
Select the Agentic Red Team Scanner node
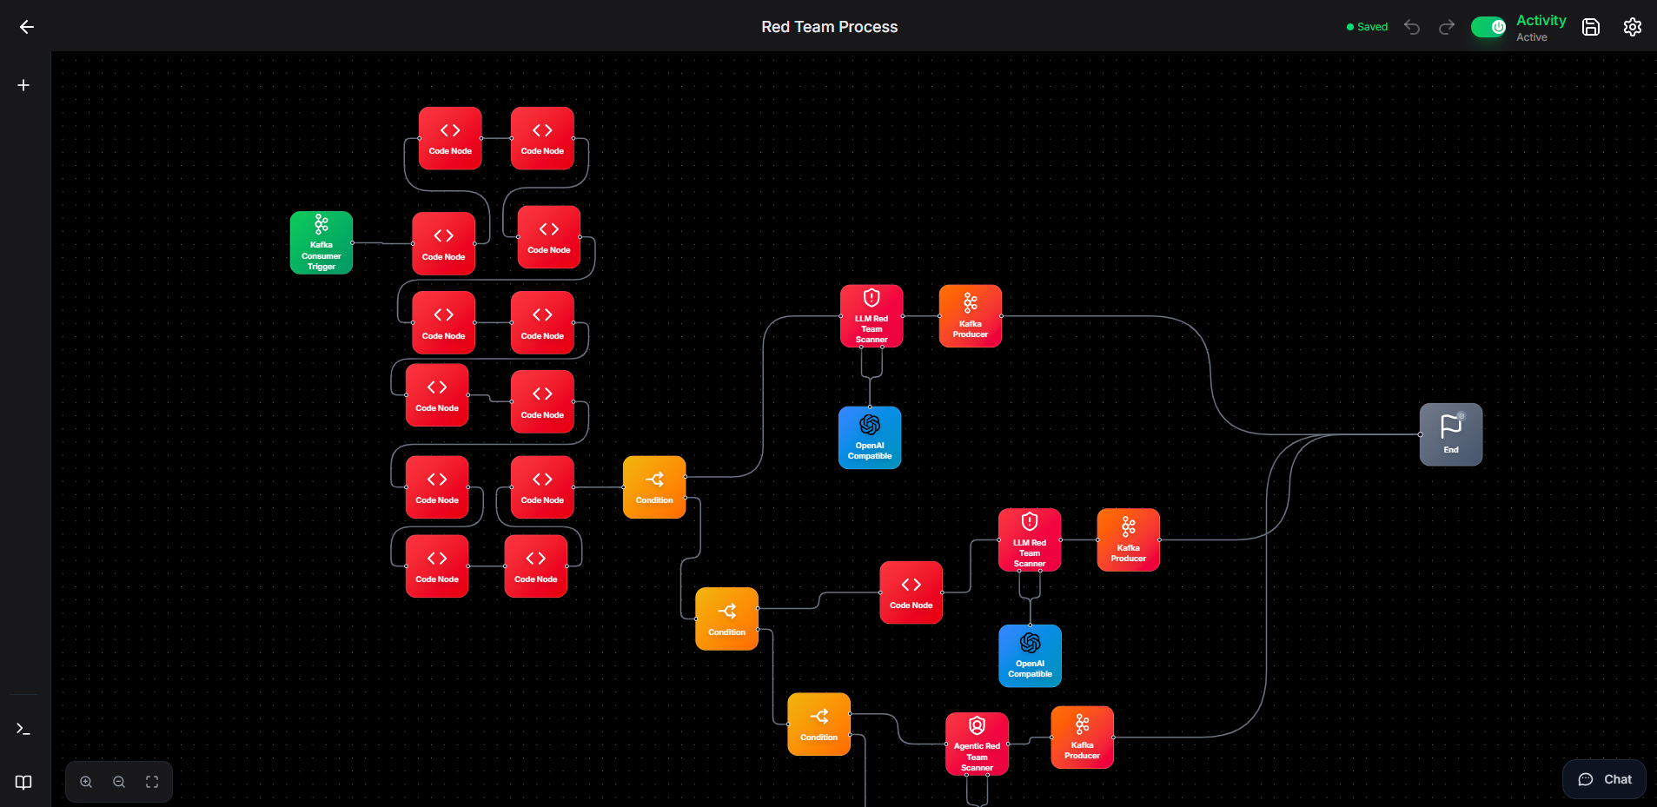point(977,744)
